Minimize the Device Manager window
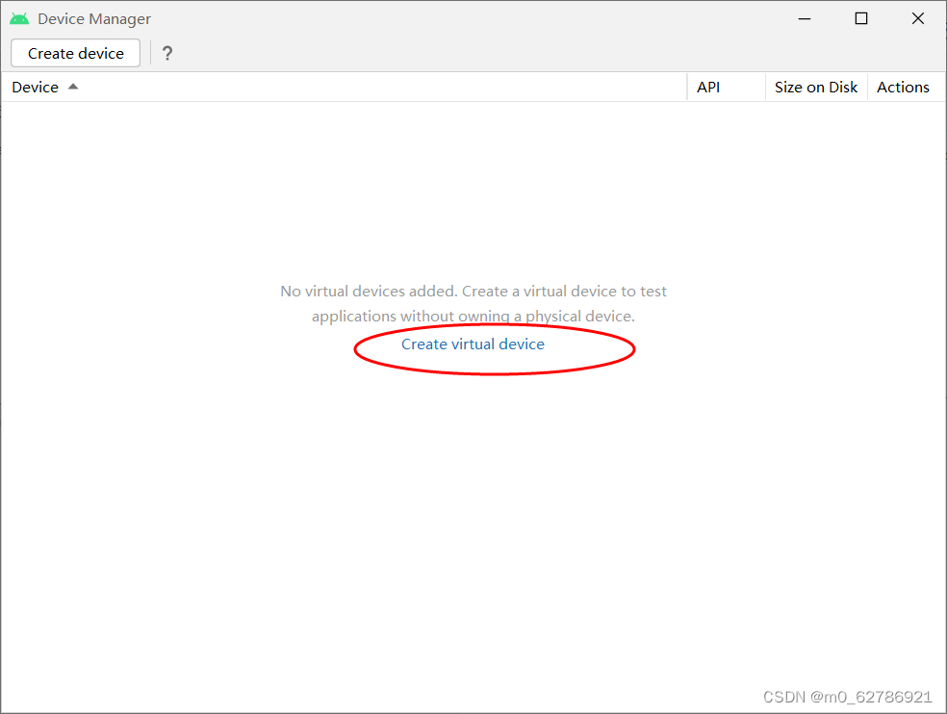The image size is (947, 714). [x=804, y=17]
